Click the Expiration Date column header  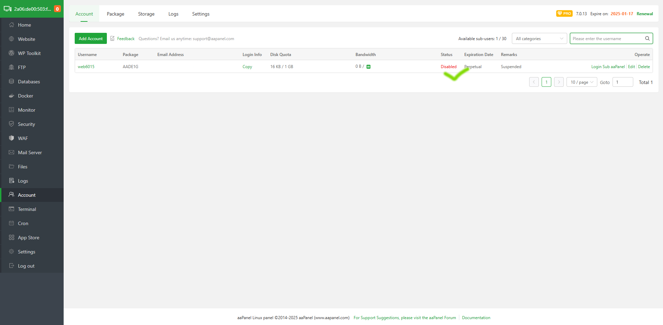479,55
